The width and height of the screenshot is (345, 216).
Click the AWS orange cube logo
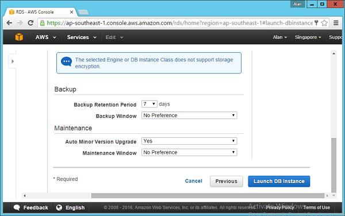(x=19, y=37)
